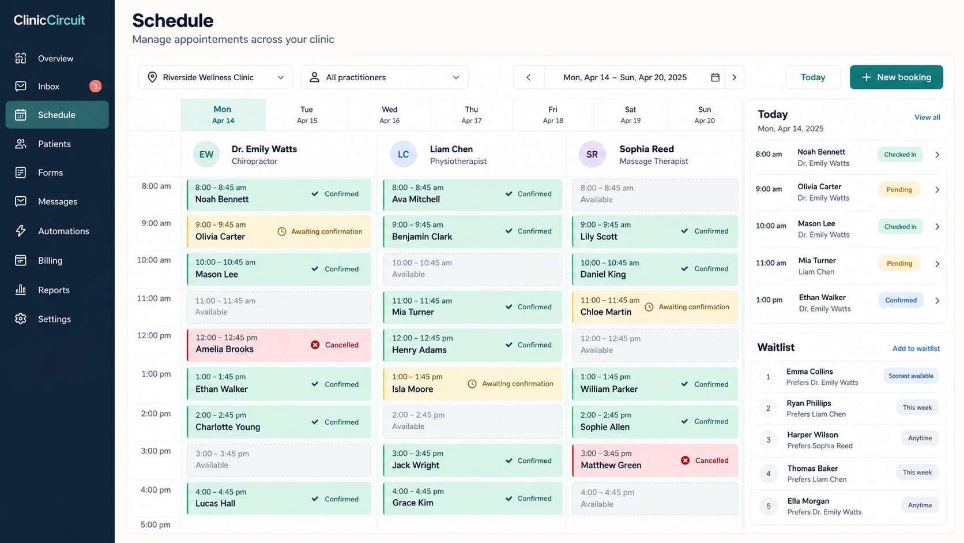Open Isla Moore's 1:00 pm appointment
This screenshot has height=543, width=964.
(x=473, y=384)
